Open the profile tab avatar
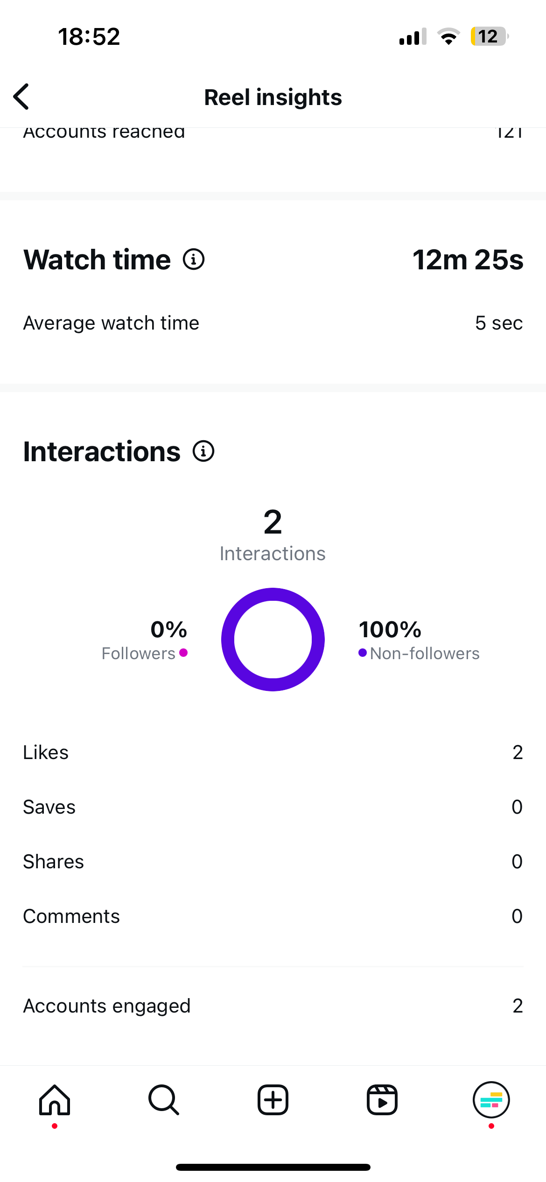Viewport: 546px width, 1182px height. (x=491, y=1100)
